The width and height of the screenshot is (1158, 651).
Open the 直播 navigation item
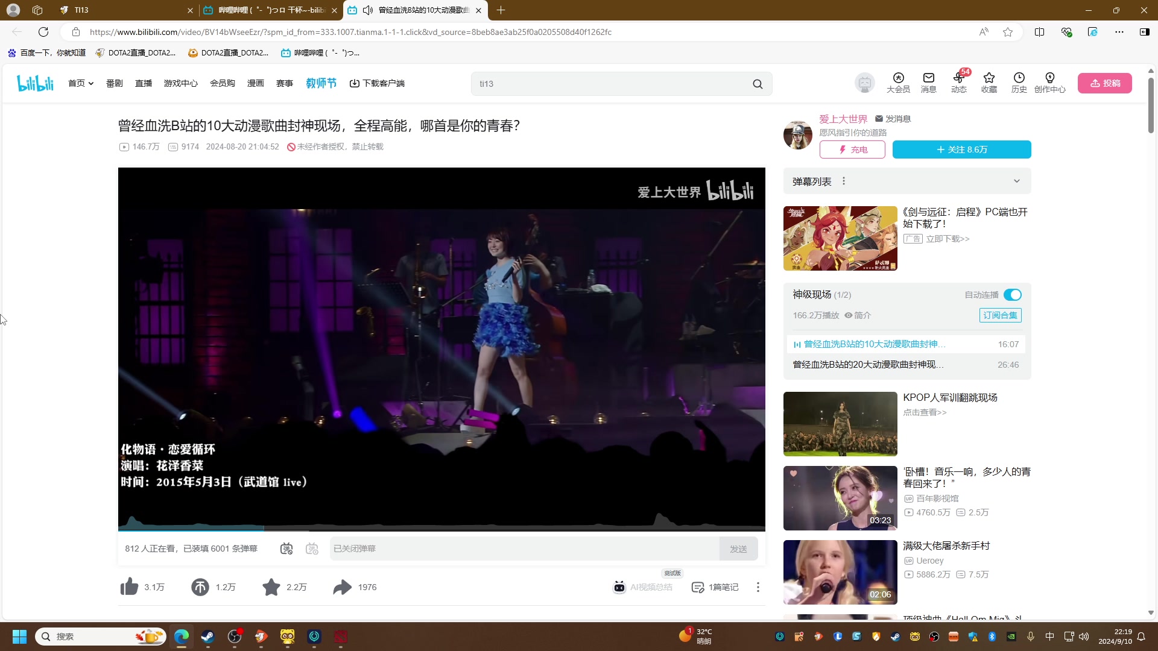tap(144, 83)
